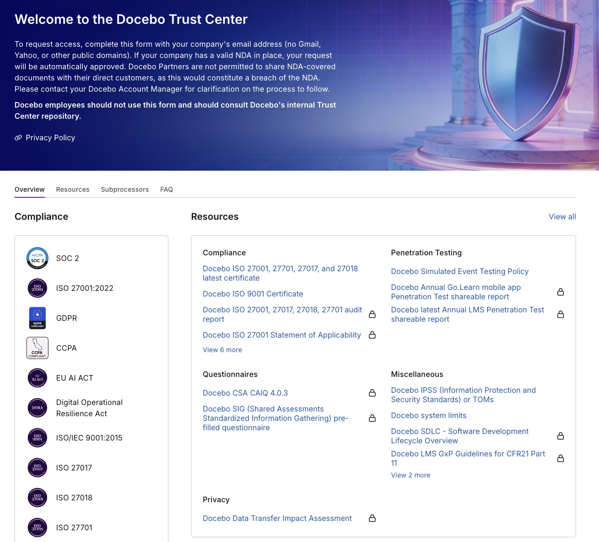
Task: Open Docebo SIG pre-filled questionnaire link
Action: (276, 418)
